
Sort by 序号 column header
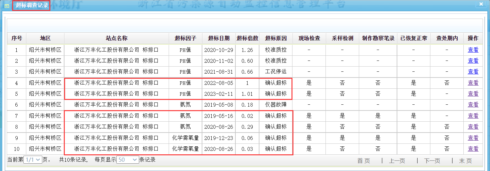(17, 38)
